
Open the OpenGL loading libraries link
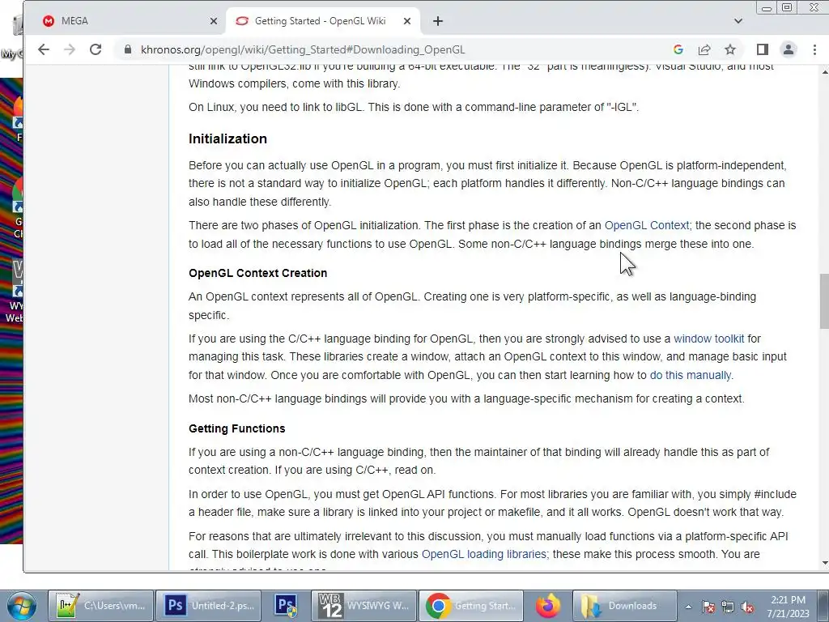tap(484, 554)
